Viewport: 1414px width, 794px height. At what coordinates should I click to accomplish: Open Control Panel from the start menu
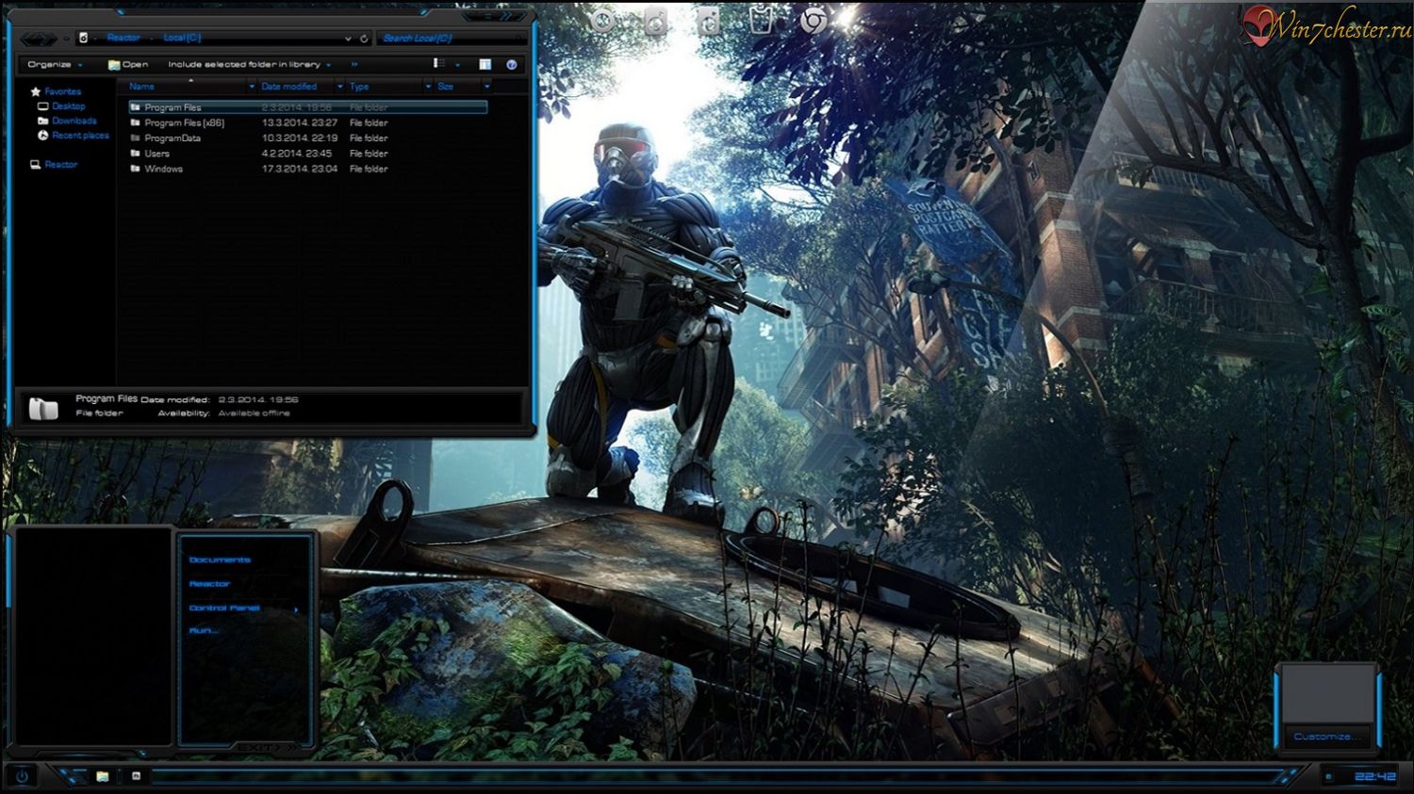coord(224,608)
